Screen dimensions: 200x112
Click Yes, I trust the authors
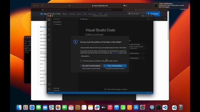tap(115, 66)
